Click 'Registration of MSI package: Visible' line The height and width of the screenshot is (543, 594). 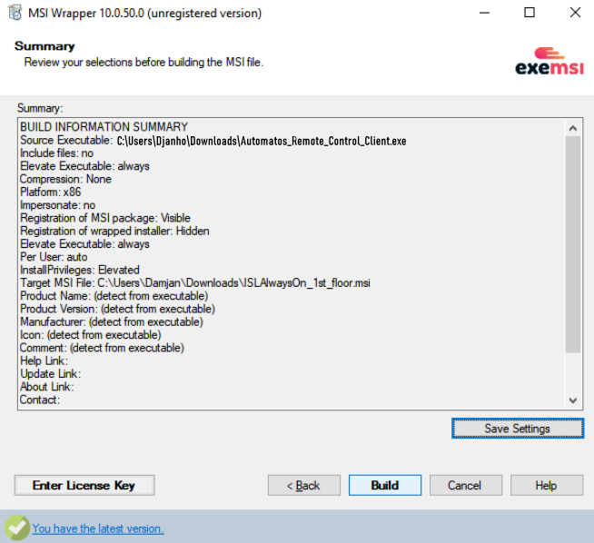pos(105,218)
